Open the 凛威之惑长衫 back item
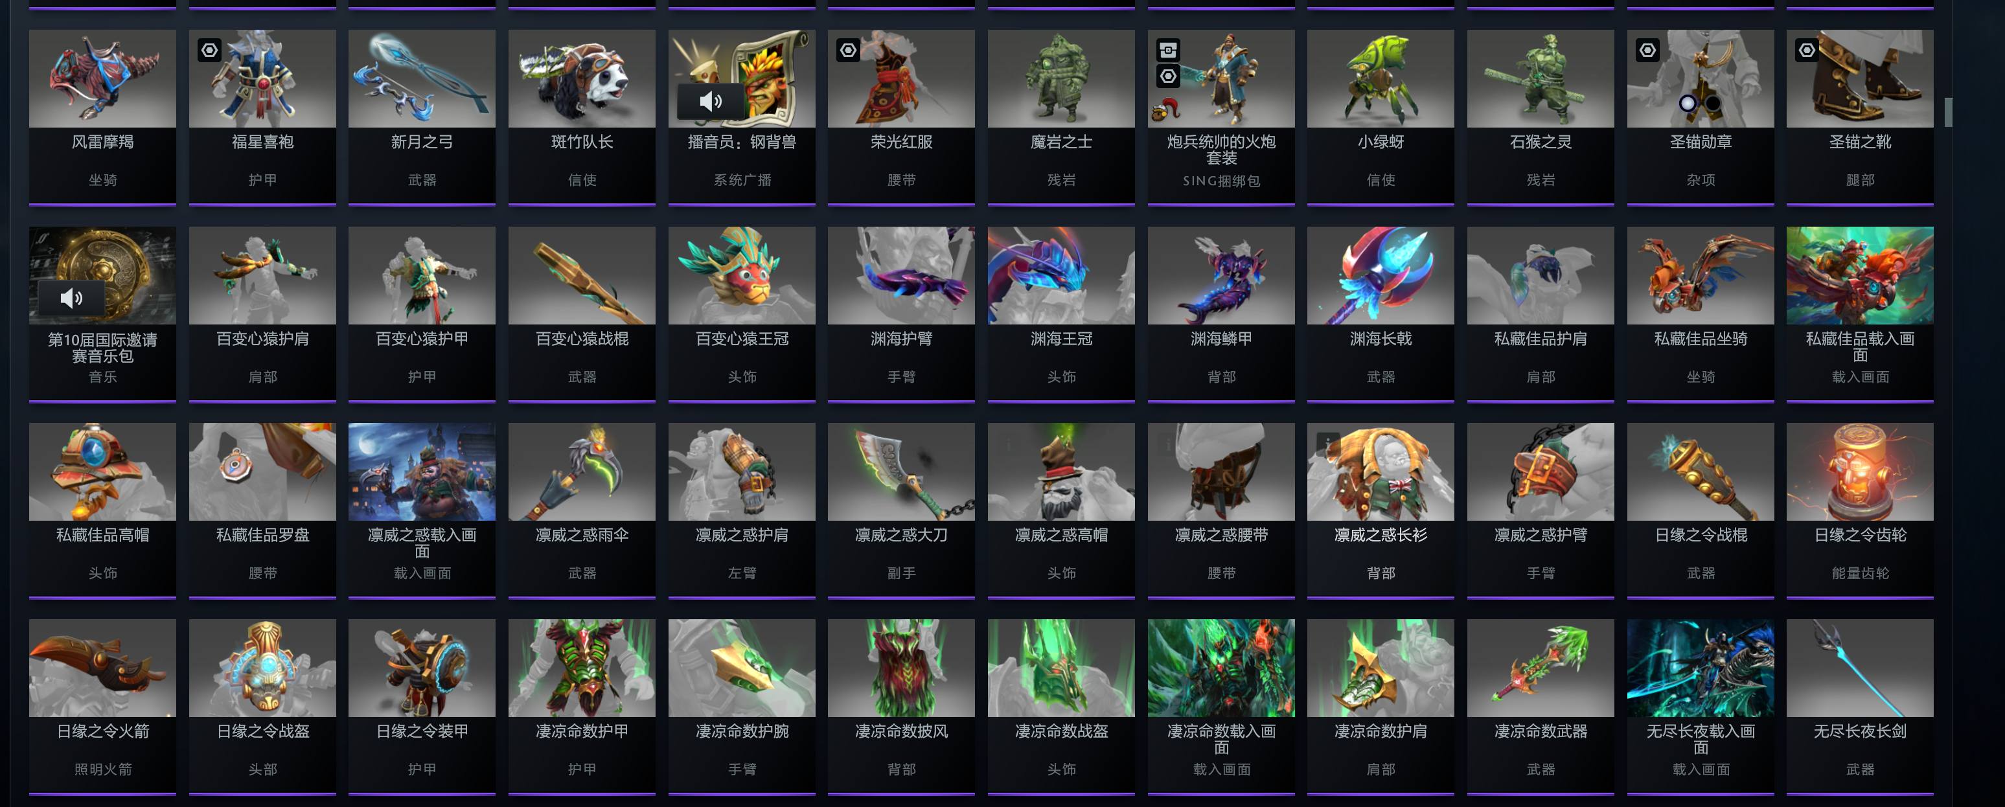2005x807 pixels. pos(1380,510)
